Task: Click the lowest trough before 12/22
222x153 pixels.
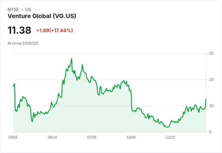Action: tap(167, 127)
